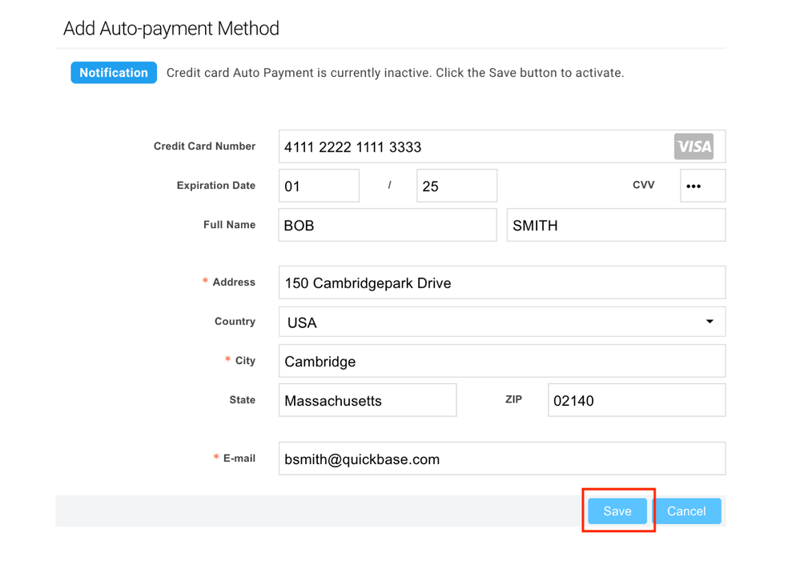Select the State field Massachusetts
The image size is (800, 581).
368,400
